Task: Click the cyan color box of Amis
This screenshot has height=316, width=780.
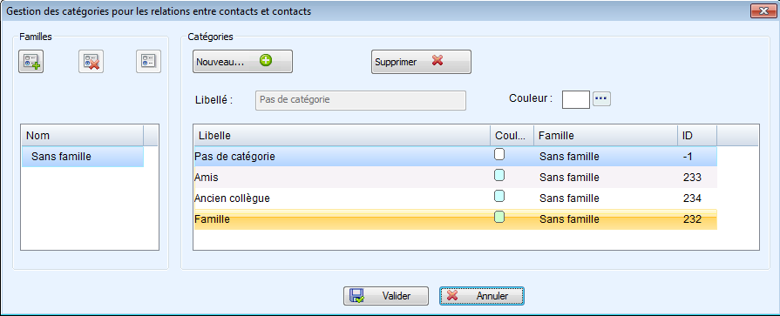Action: 499,175
